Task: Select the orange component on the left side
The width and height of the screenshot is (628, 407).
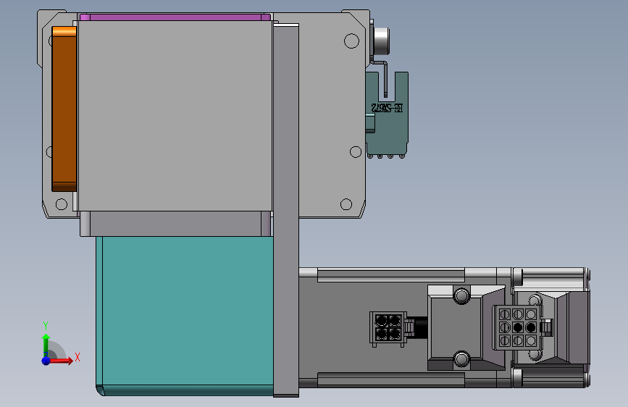Action: (x=64, y=109)
